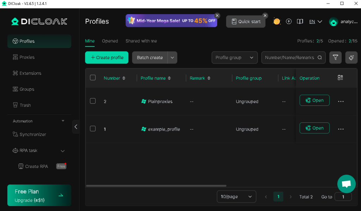361x211 pixels.
Task: Open the example_profile browser profile
Action: point(314,128)
